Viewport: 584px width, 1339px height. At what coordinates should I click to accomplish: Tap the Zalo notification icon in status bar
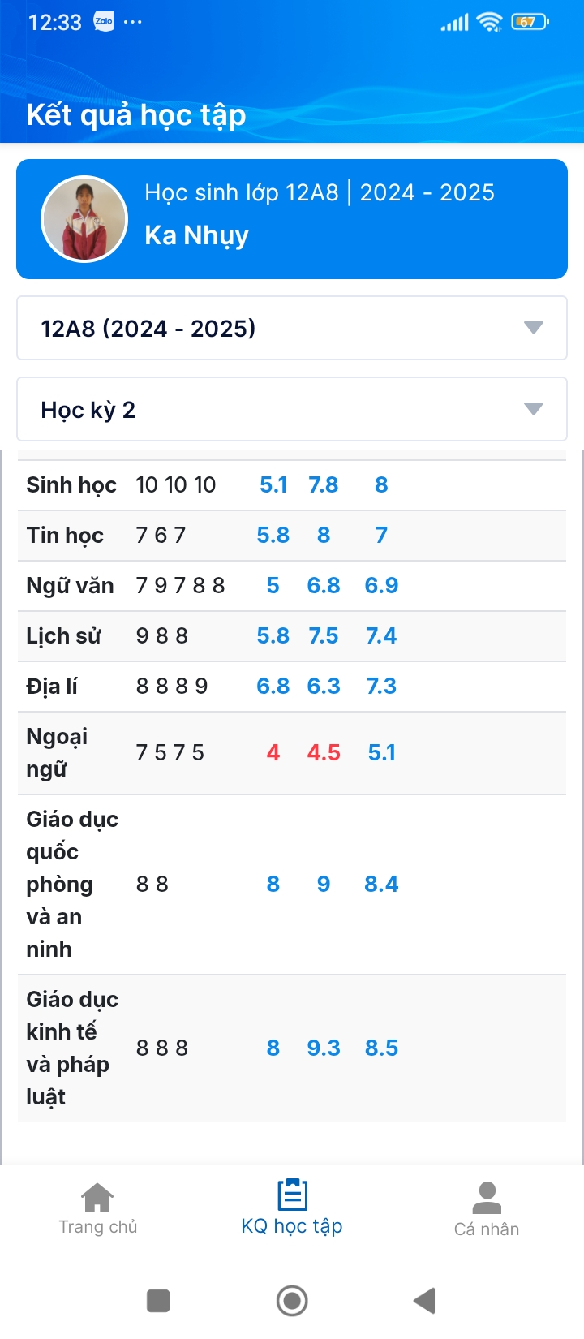pyautogui.click(x=104, y=22)
